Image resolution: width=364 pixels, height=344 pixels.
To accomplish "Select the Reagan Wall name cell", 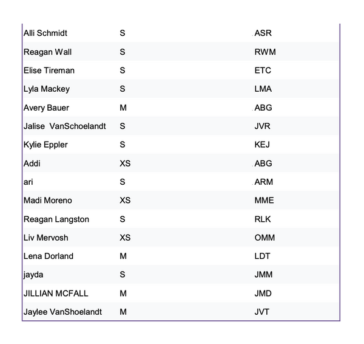I will (47, 52).
